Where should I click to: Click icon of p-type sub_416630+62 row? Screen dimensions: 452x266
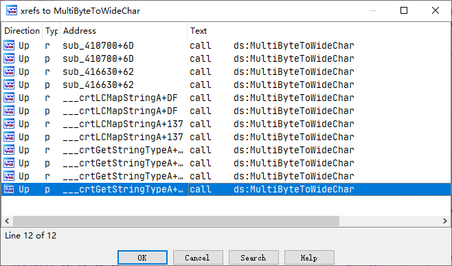point(9,85)
